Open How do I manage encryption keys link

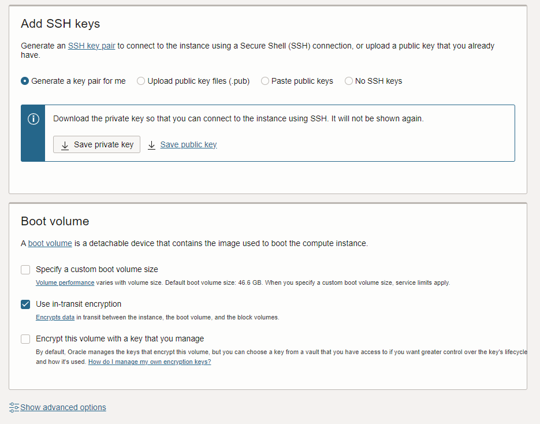coord(150,362)
